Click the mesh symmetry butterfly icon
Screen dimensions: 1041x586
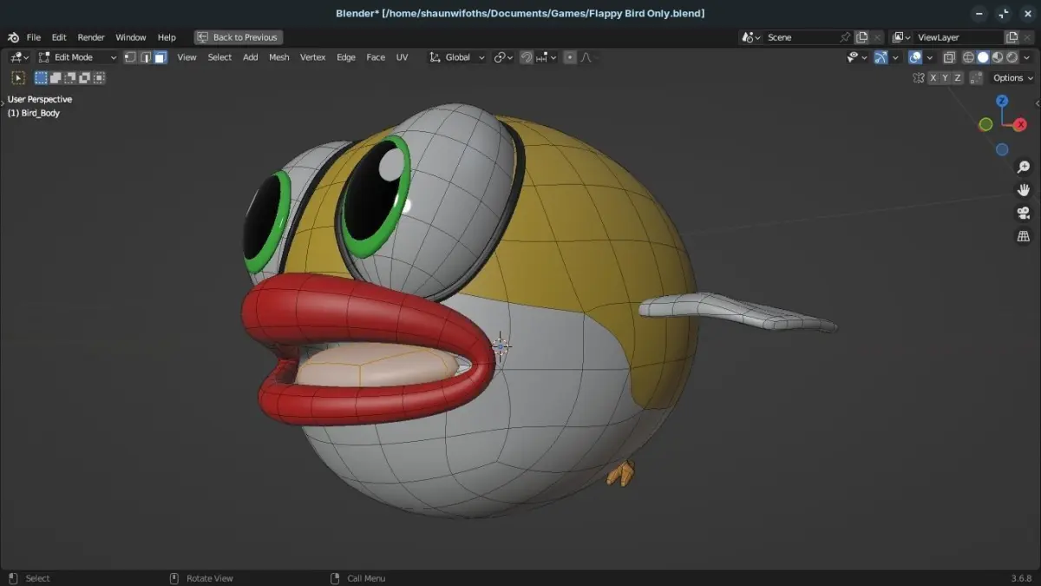pos(918,78)
